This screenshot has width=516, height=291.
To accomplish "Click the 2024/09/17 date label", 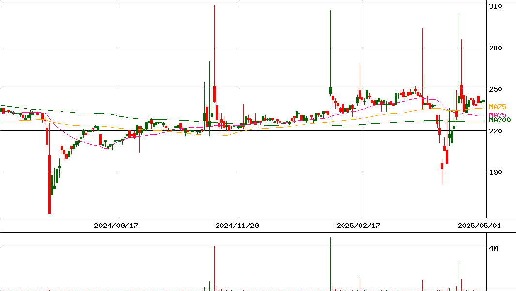I will (x=116, y=226).
